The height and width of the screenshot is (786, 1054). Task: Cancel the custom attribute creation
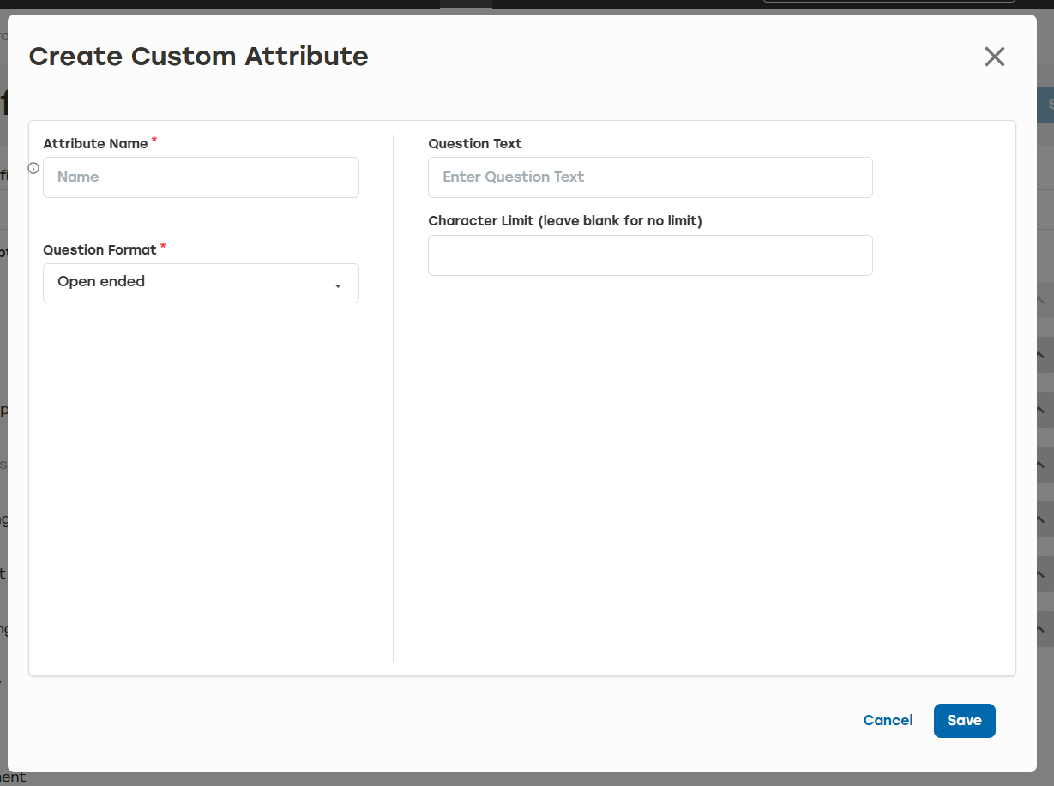coord(888,721)
